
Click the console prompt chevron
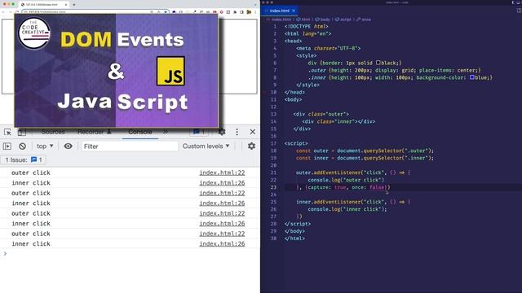(5, 254)
